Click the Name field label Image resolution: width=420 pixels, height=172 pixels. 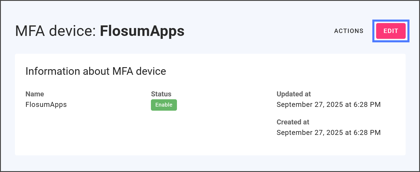tap(35, 94)
